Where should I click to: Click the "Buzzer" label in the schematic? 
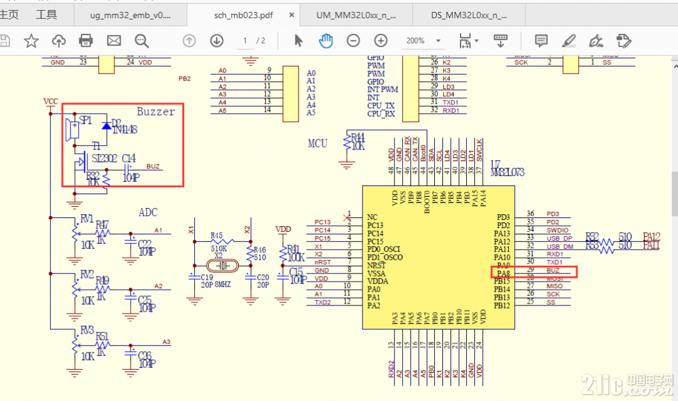tap(156, 112)
